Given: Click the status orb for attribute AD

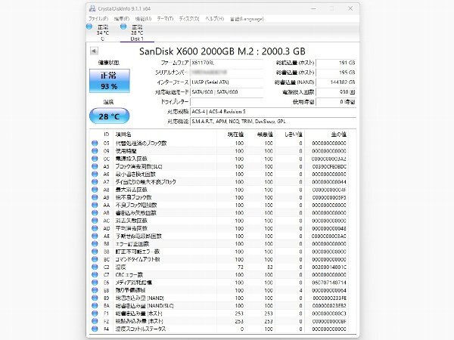Looking at the screenshot, I should point(95,228).
